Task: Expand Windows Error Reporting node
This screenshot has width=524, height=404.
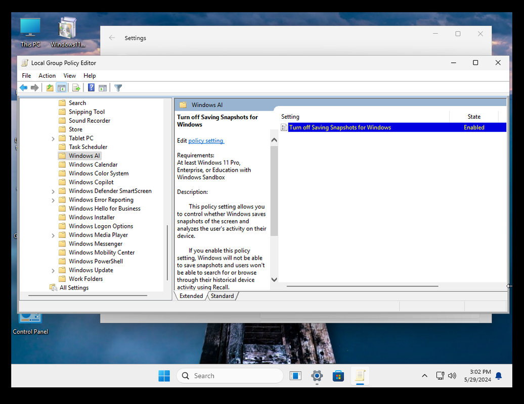Action: 53,200
